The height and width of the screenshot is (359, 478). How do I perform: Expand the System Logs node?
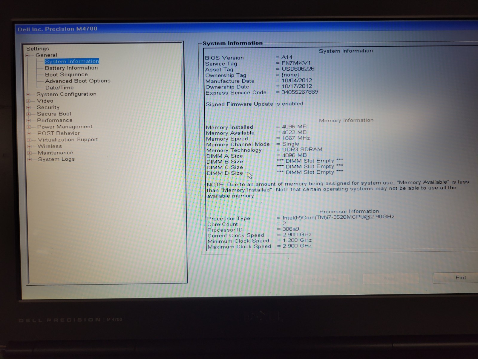[30, 159]
